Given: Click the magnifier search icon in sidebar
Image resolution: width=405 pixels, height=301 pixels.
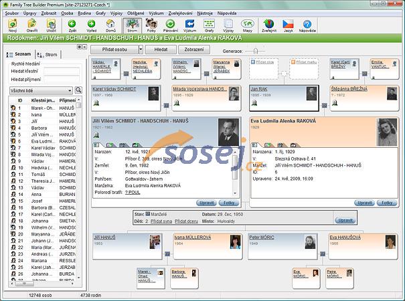Looking at the screenshot, I should pyautogui.click(x=78, y=90).
